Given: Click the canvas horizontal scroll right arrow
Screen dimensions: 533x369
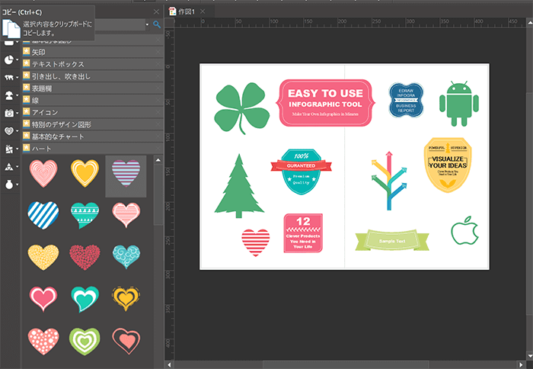Looking at the screenshot, I should (x=521, y=364).
